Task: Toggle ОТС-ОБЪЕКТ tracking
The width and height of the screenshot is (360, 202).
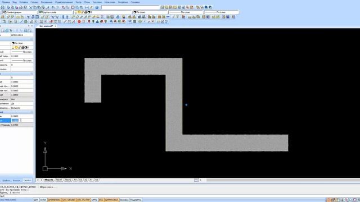Action: (69, 200)
